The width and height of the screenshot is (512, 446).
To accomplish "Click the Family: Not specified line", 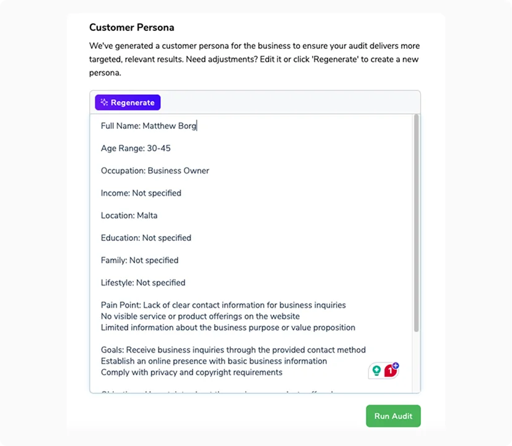I will tap(139, 260).
